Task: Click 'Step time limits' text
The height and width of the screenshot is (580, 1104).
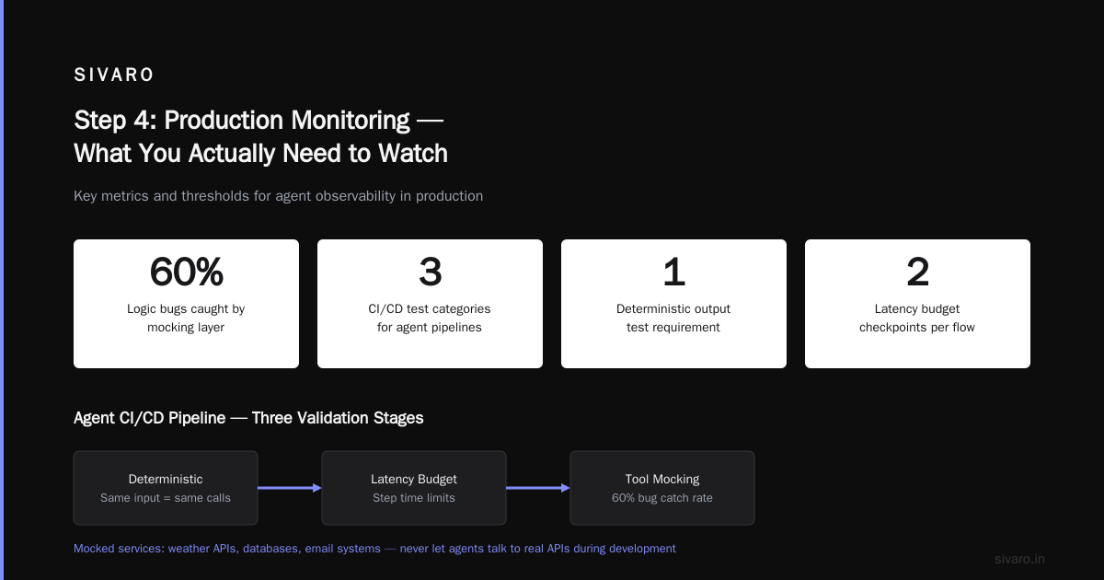Action: (414, 498)
